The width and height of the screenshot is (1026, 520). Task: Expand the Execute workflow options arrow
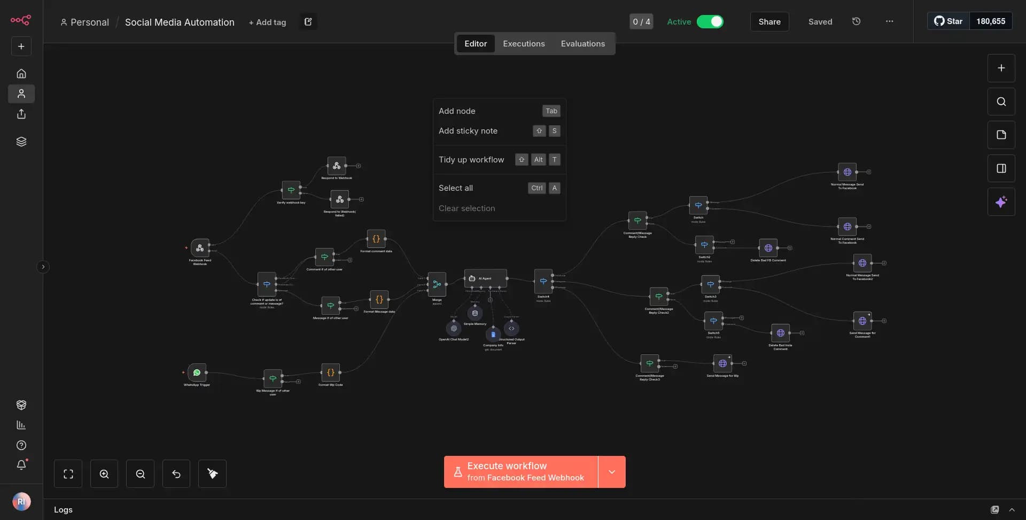click(612, 472)
